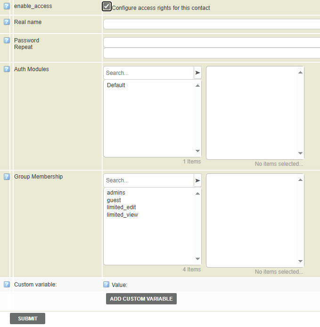Click help icon beside Real name
Image resolution: width=320 pixels, height=327 pixels.
click(x=7, y=22)
